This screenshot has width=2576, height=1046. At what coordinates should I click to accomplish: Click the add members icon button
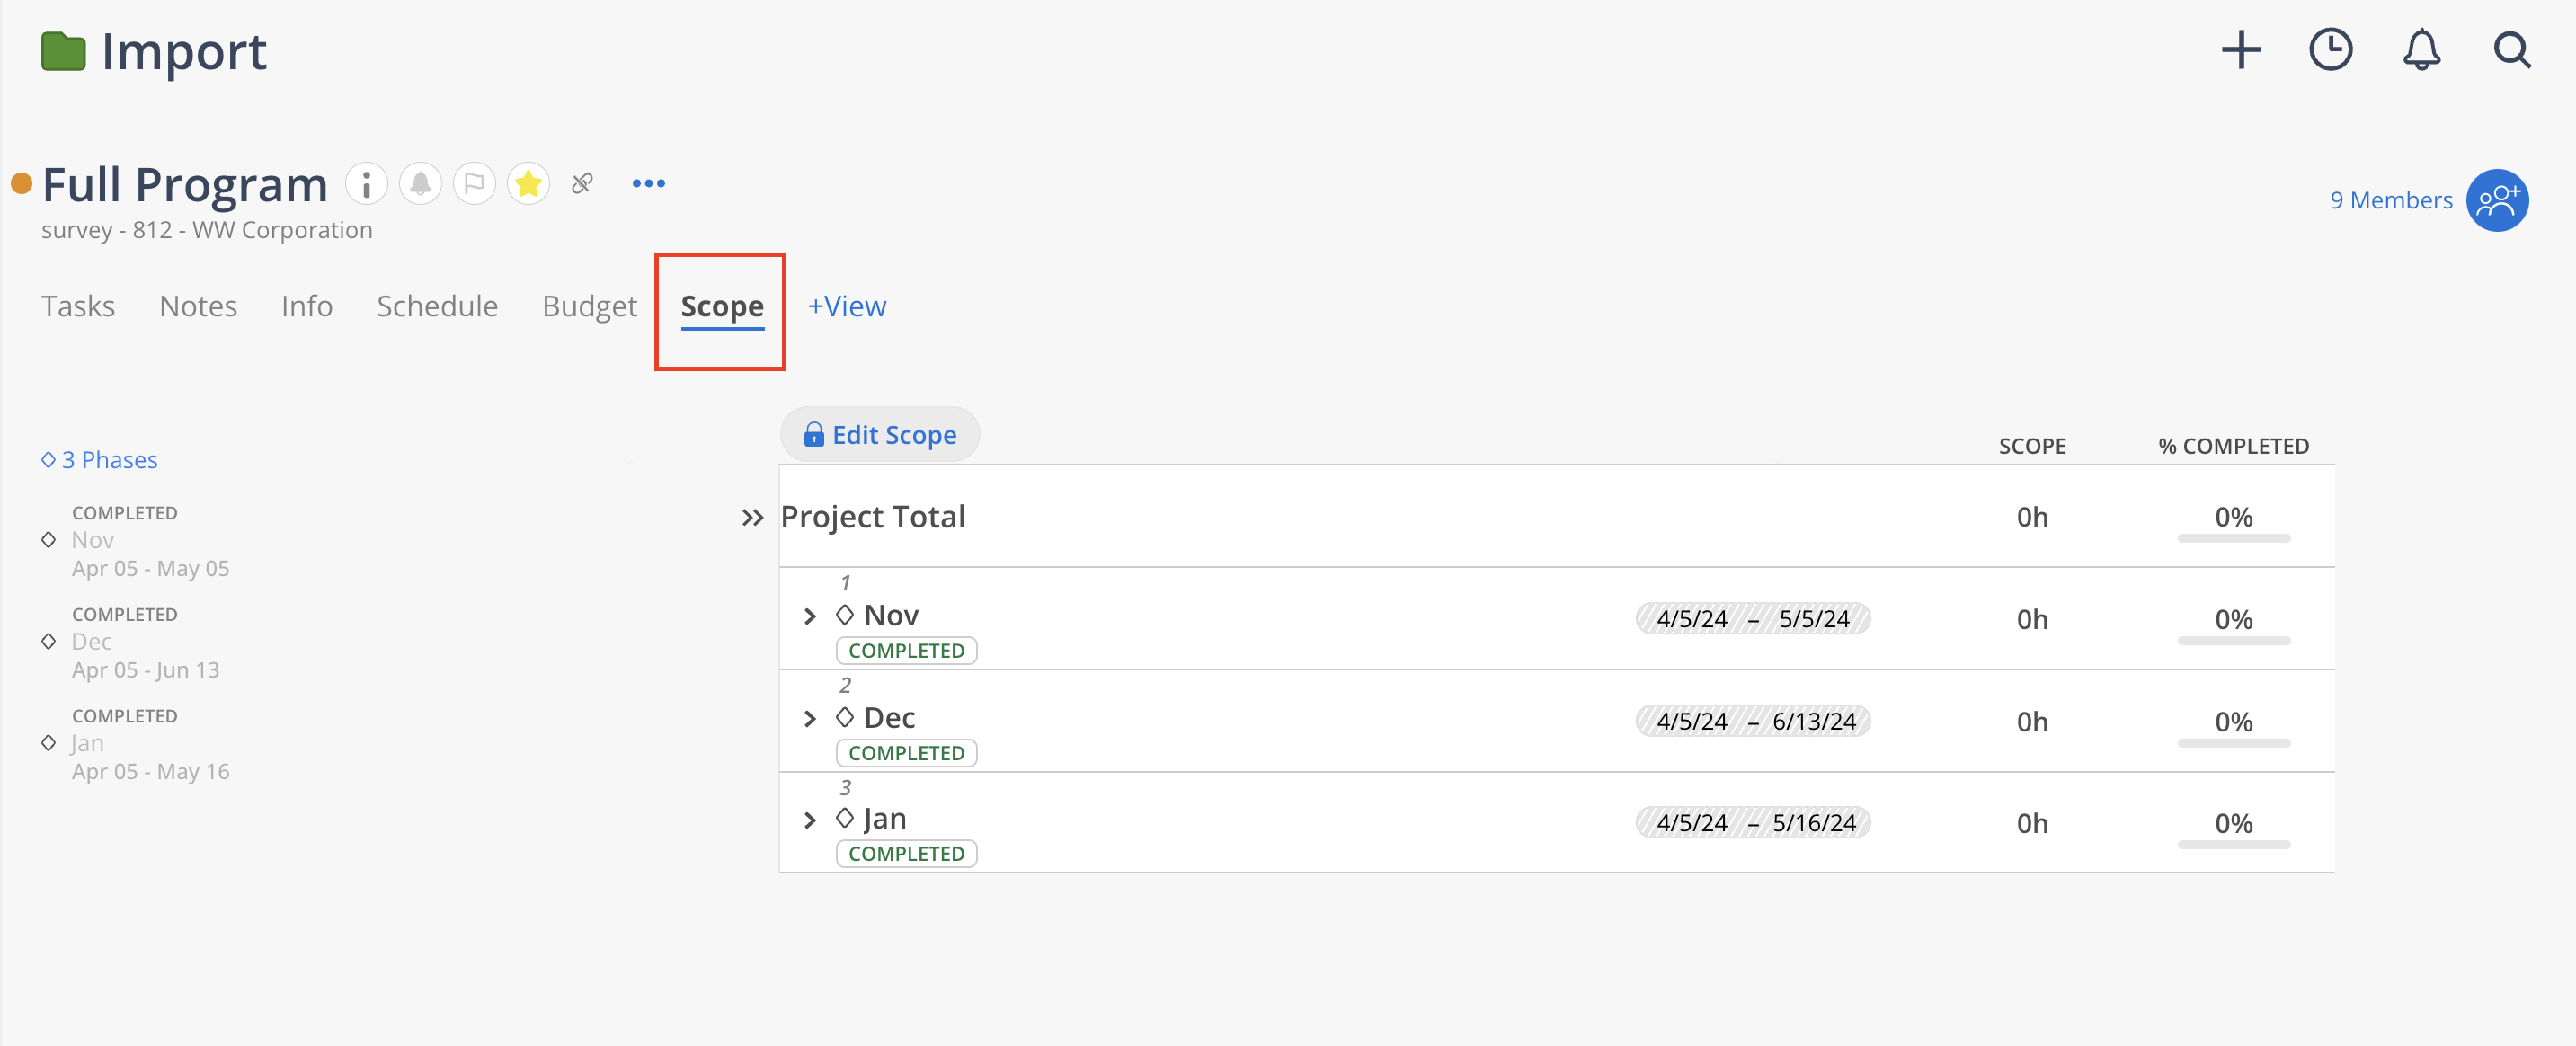pos(2497,200)
